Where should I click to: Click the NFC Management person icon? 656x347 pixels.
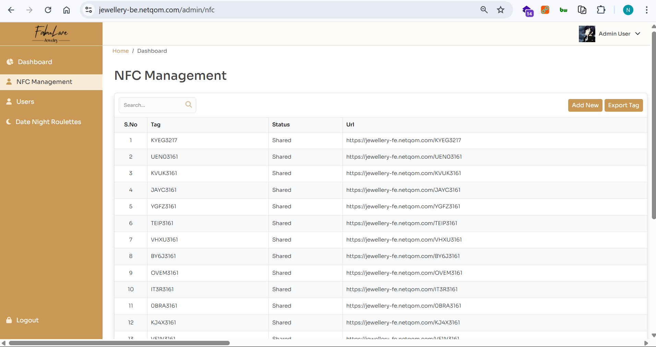click(9, 82)
